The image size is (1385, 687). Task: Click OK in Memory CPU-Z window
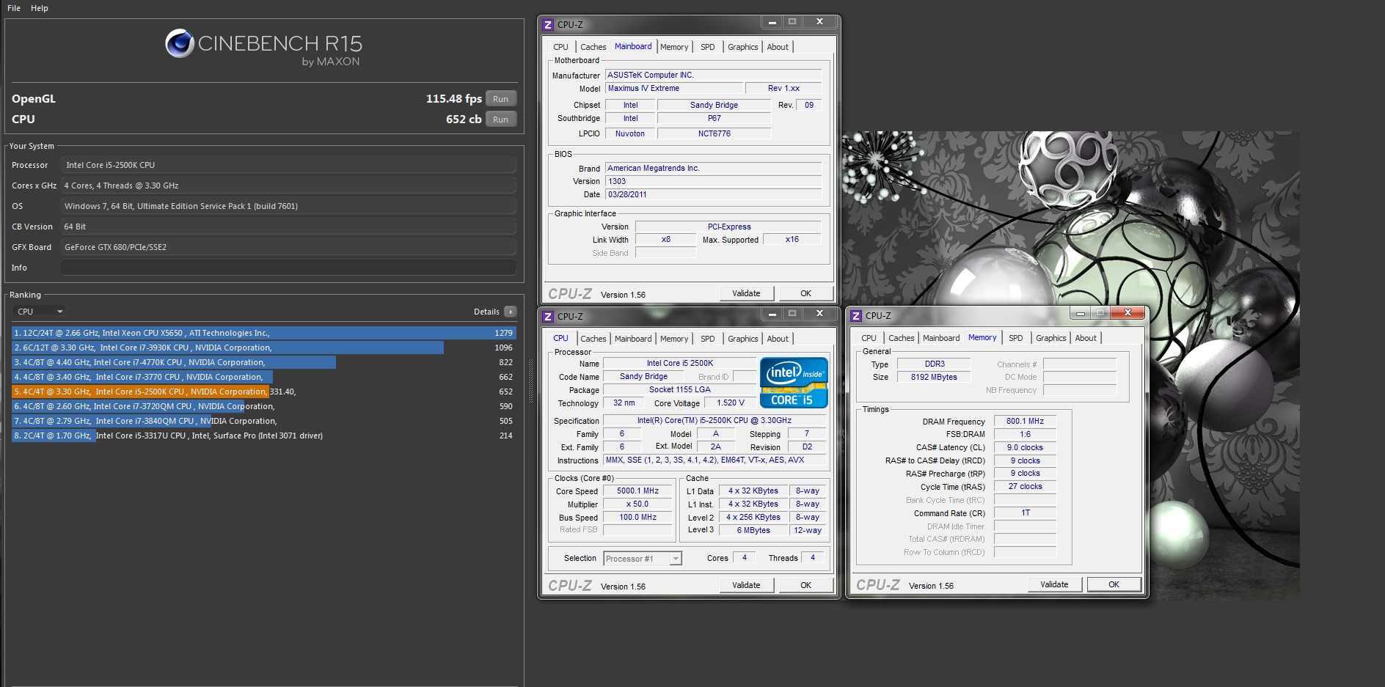1114,584
